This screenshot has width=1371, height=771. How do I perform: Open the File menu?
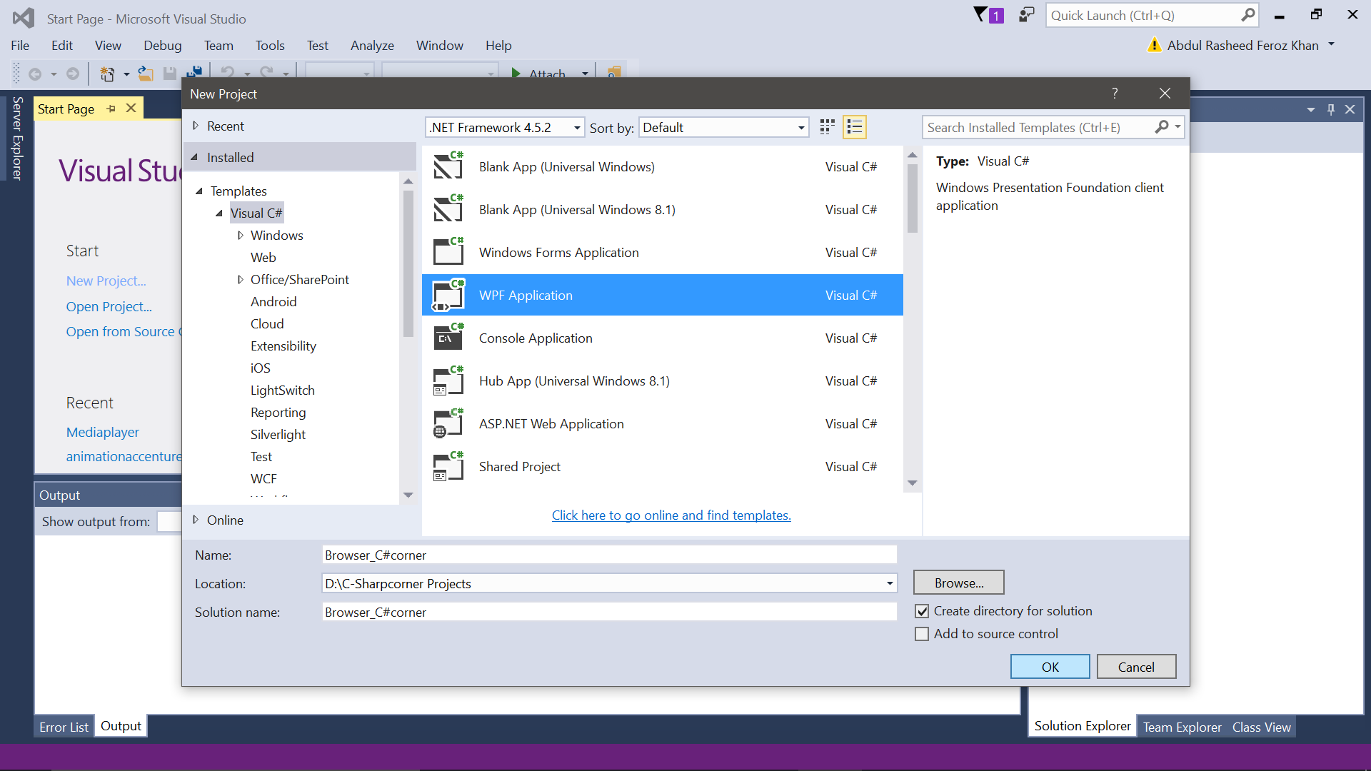point(20,45)
